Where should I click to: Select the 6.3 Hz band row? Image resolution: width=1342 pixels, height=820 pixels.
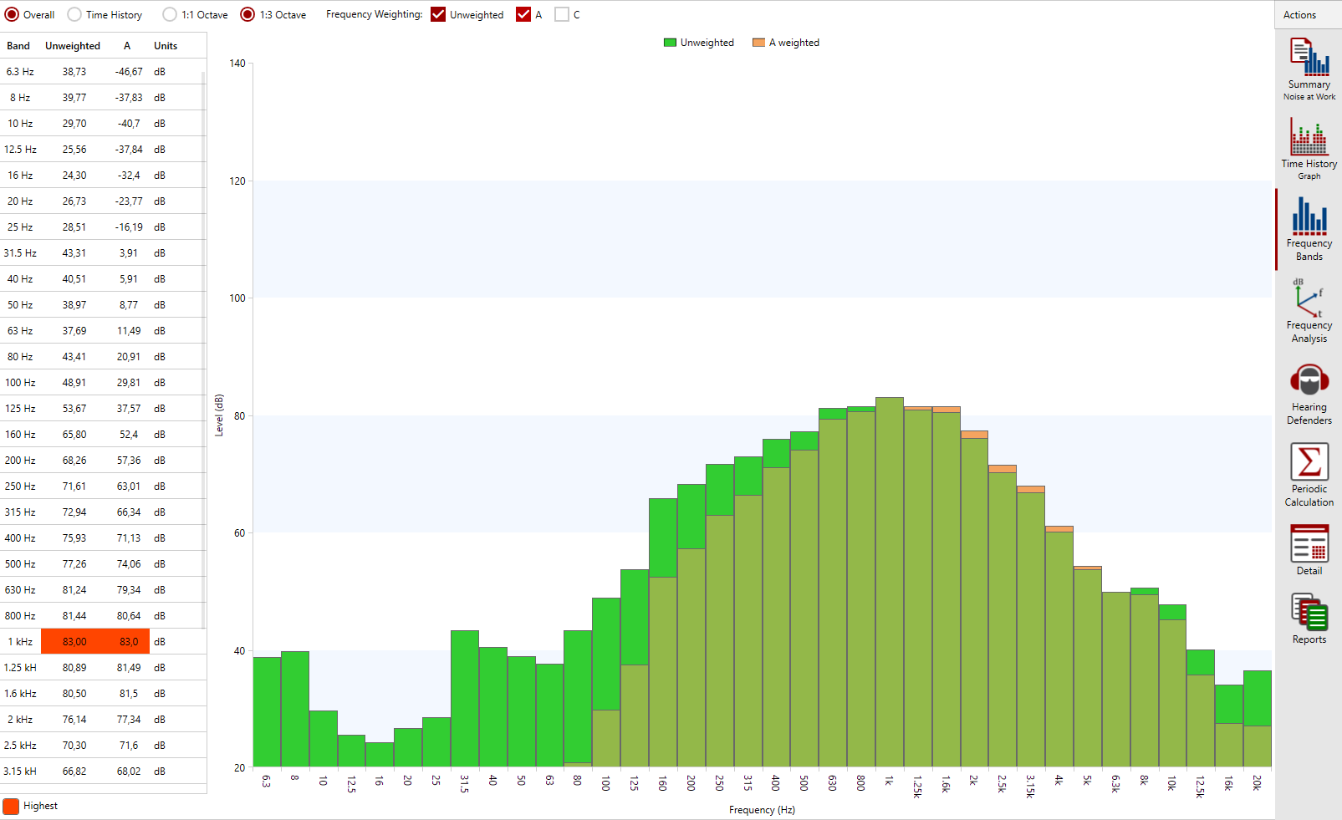(103, 72)
